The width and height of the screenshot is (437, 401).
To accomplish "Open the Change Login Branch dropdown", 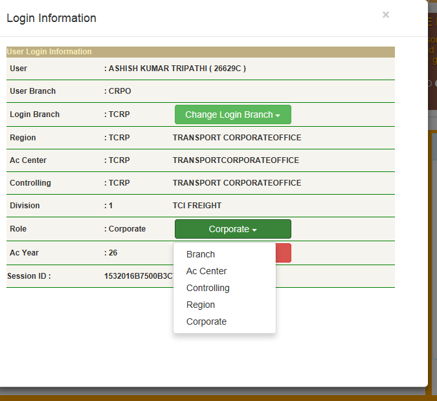I will [233, 114].
